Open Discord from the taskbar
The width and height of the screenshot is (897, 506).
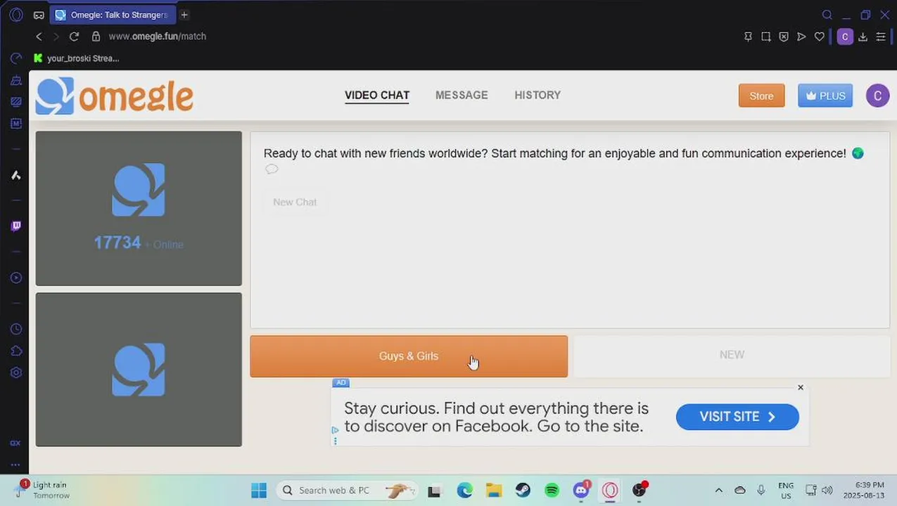581,490
